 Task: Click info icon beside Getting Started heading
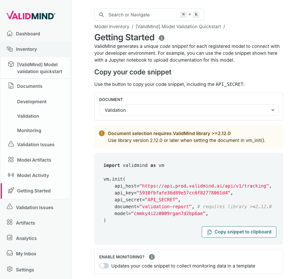162,38
